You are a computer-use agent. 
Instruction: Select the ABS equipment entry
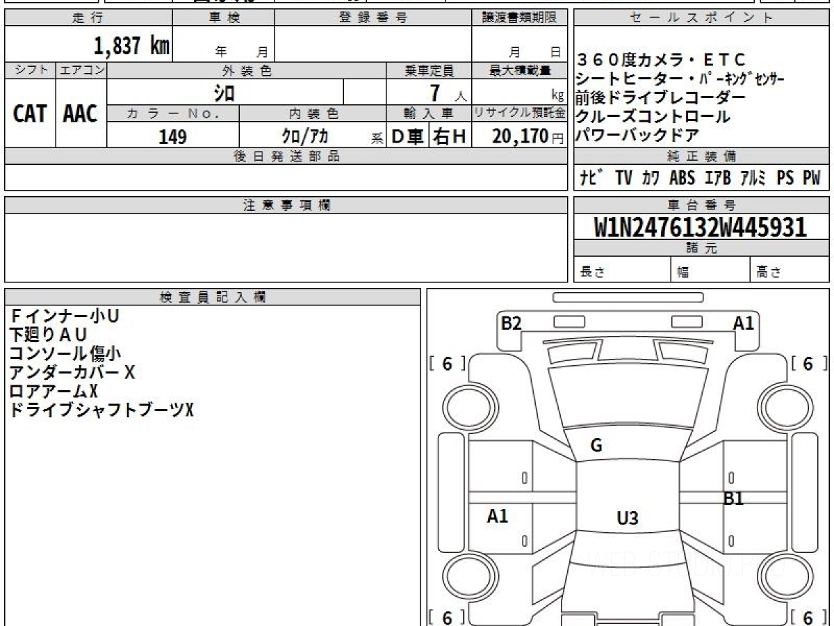(x=682, y=178)
